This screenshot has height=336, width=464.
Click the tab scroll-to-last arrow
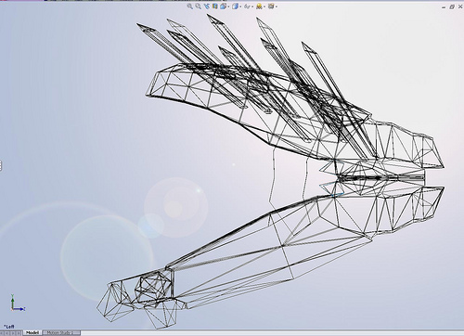pyautogui.click(x=19, y=333)
